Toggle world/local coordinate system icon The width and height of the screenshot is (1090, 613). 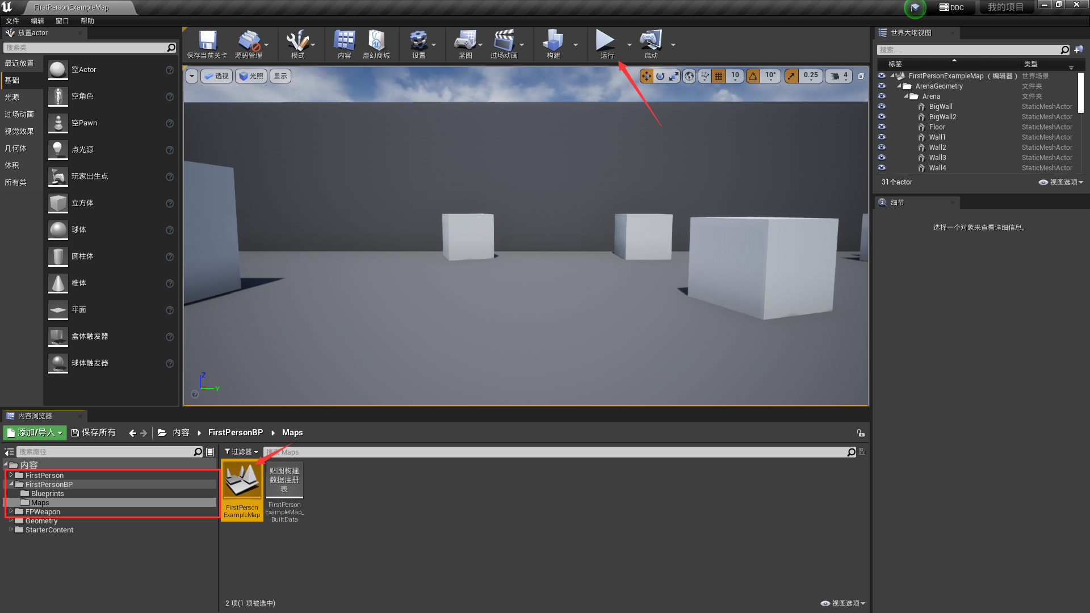pyautogui.click(x=689, y=76)
